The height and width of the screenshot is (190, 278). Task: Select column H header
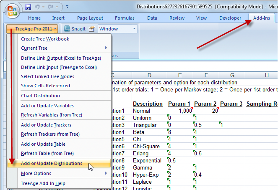coord(262,76)
